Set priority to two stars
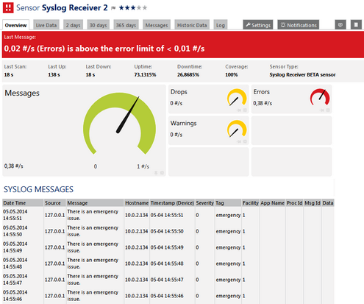 (x=127, y=8)
